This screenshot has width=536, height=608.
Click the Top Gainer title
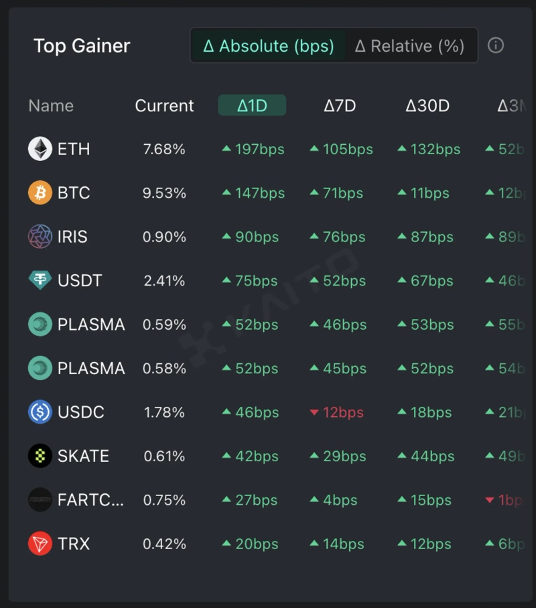click(82, 46)
